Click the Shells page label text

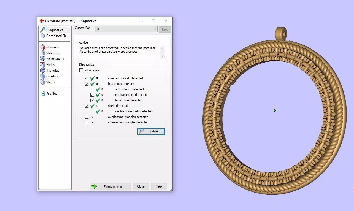(x=50, y=82)
